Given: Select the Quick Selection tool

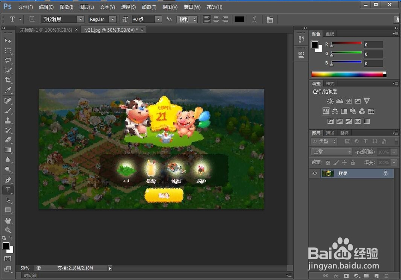Looking at the screenshot, I should (8, 71).
